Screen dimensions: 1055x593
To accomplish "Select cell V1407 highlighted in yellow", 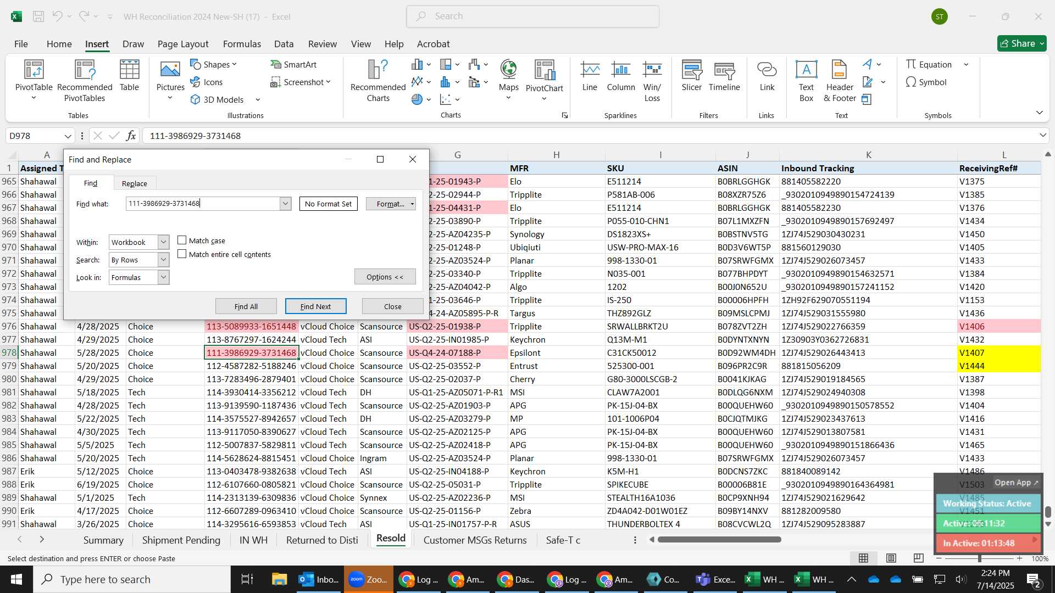I will click(x=998, y=353).
